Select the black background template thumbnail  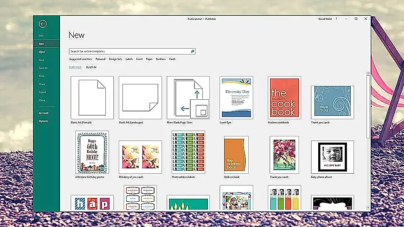click(x=332, y=202)
